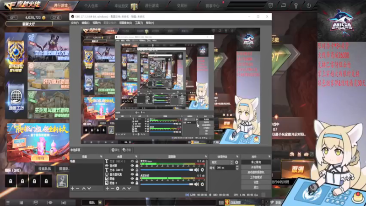
Task: Add a new scene with the plus icon
Action: click(72, 188)
